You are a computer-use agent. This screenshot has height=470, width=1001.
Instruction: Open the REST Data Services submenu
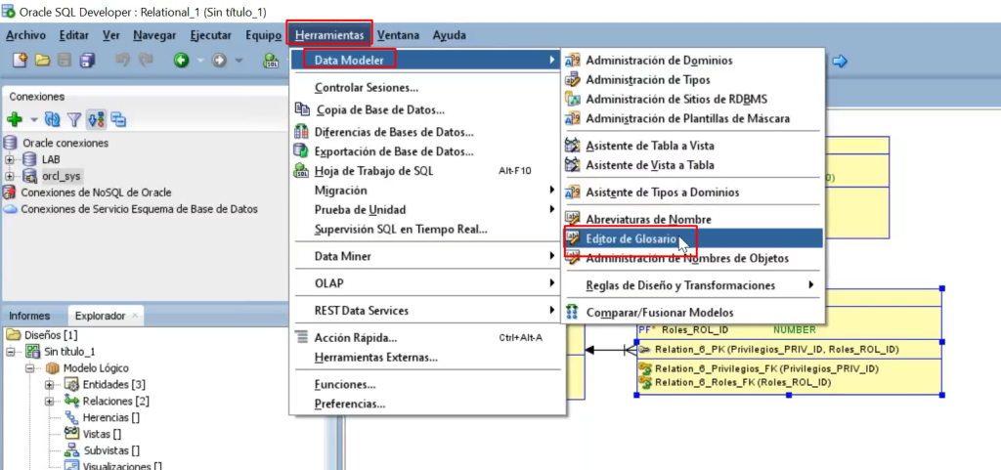tap(426, 311)
